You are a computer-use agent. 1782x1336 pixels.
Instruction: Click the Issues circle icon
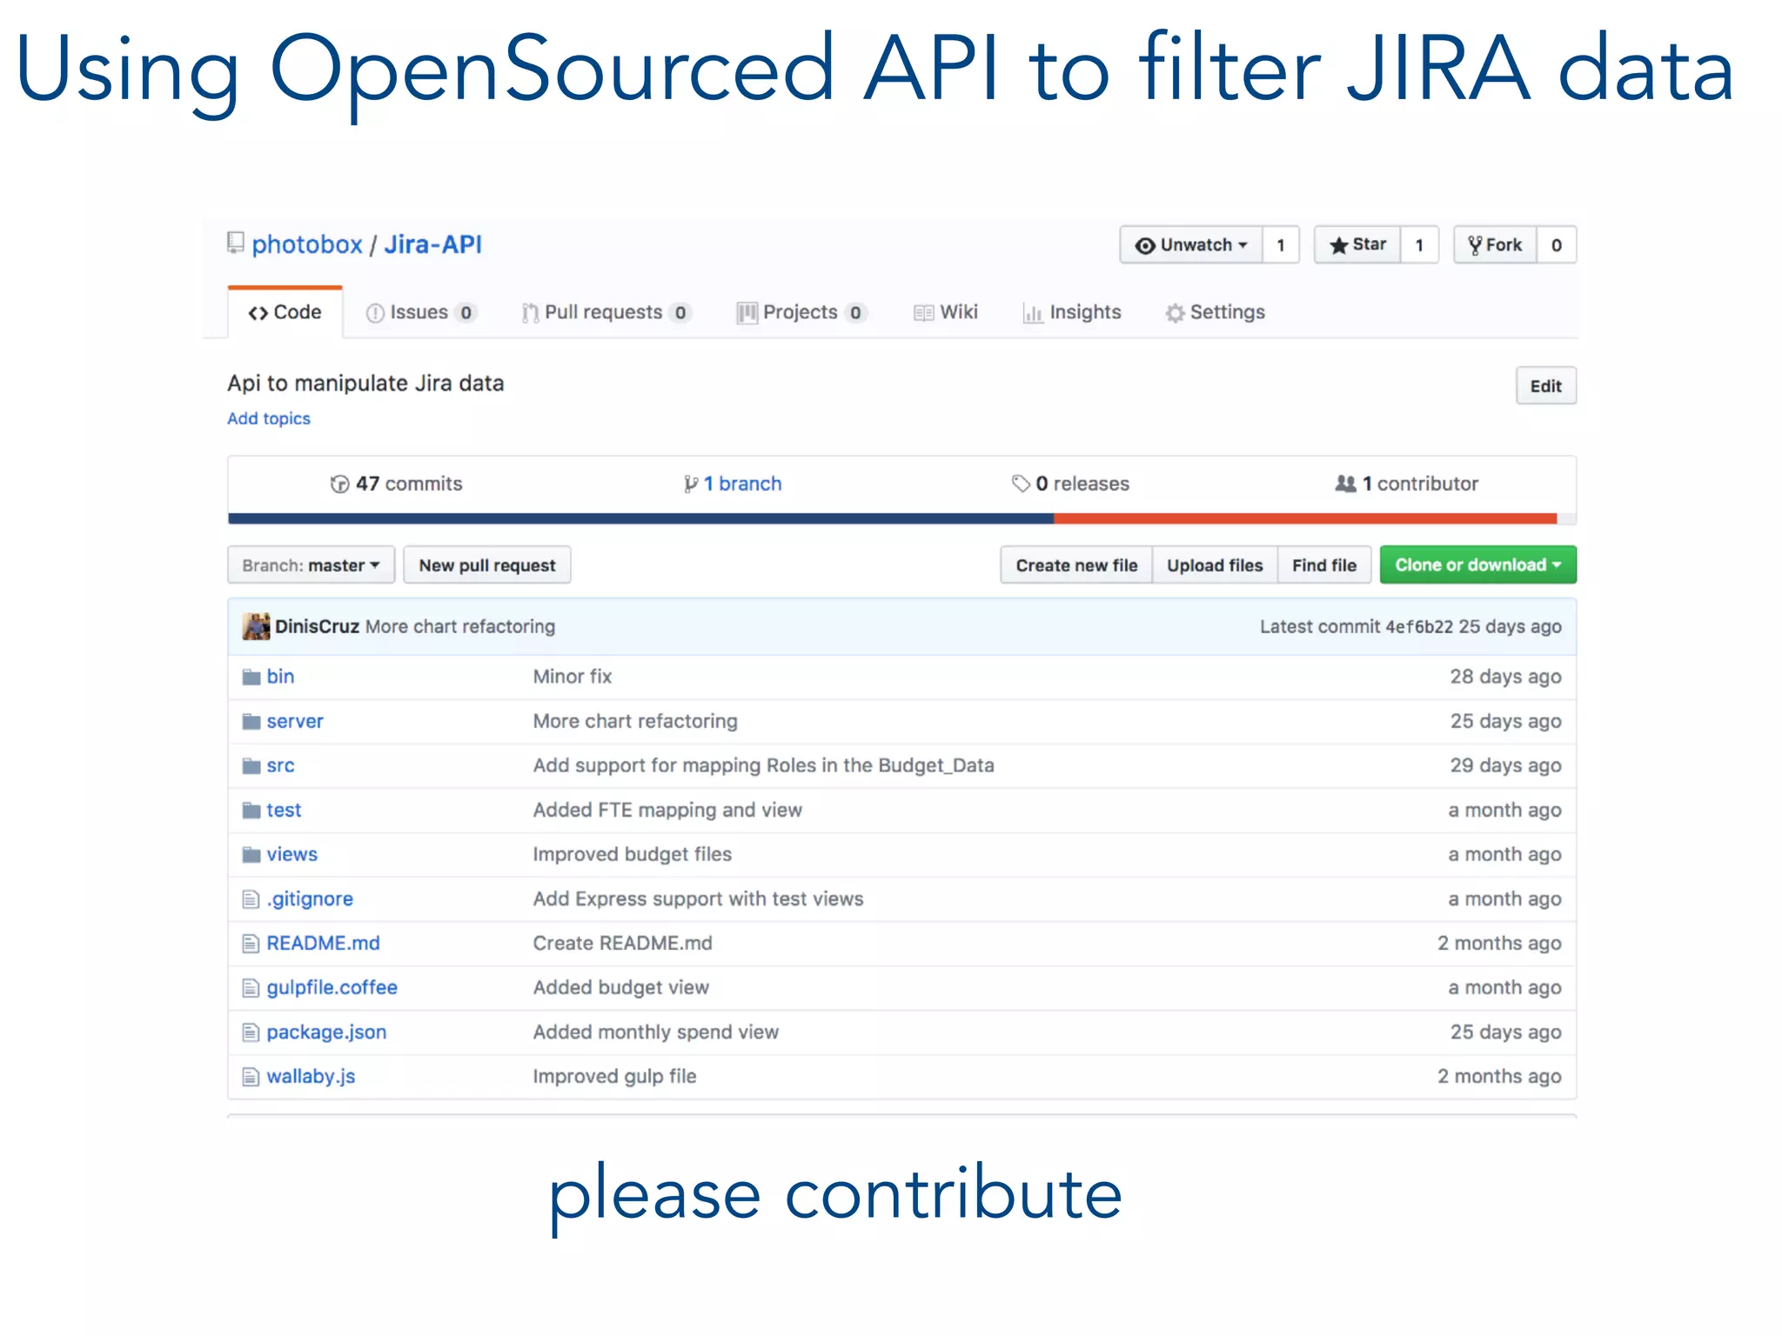point(375,312)
